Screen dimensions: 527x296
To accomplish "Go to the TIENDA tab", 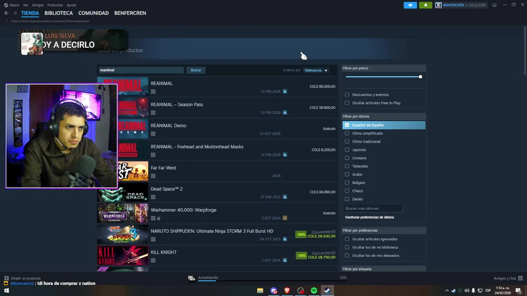I will click(x=30, y=13).
